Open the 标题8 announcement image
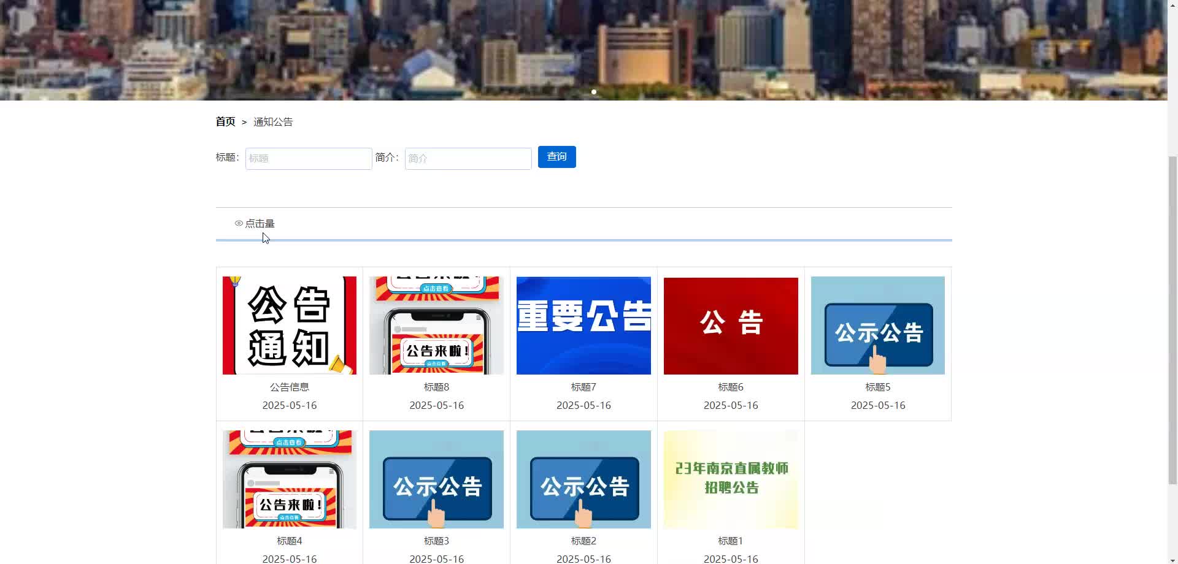This screenshot has height=564, width=1178. 436,326
